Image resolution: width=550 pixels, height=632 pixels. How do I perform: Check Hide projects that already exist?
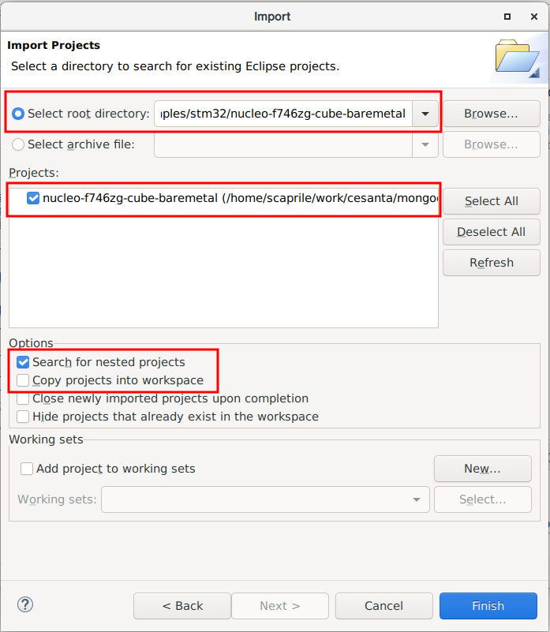[x=23, y=416]
